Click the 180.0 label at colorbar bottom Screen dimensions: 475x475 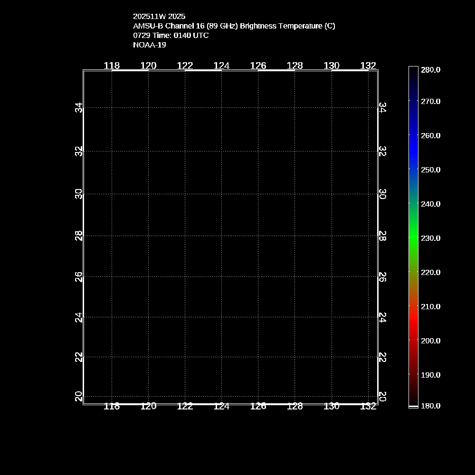click(430, 406)
